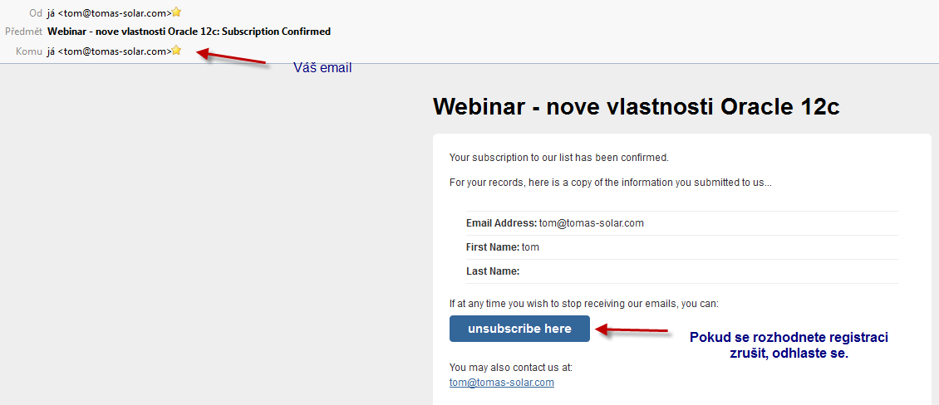Click the Předmět label in the header

click(x=22, y=31)
